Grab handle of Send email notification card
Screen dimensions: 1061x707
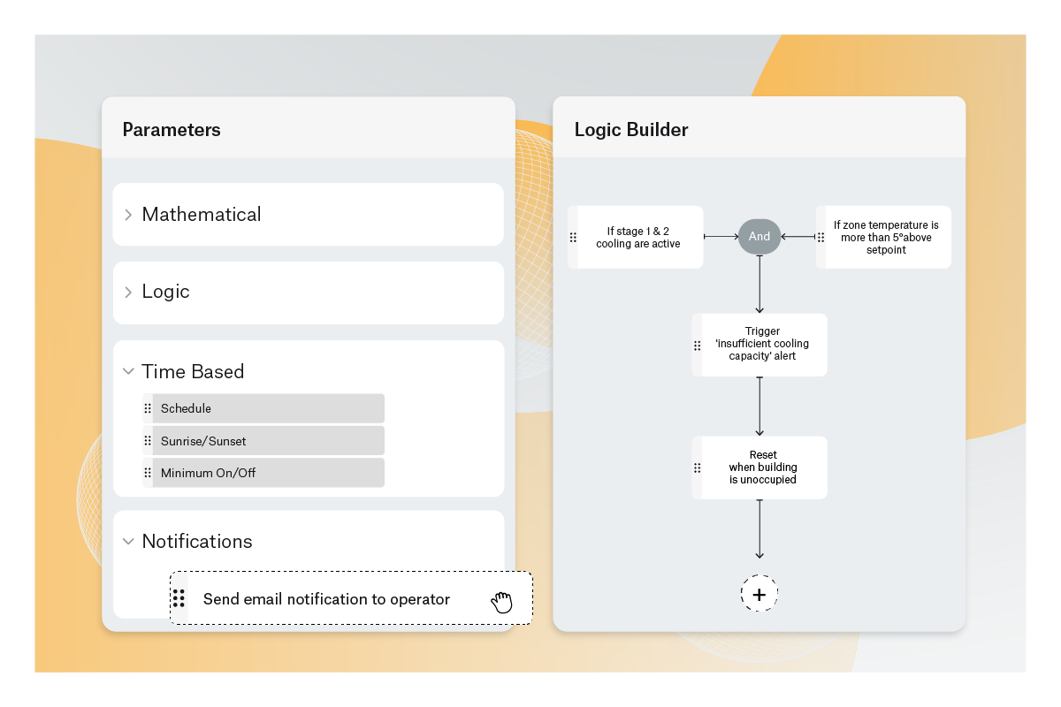click(179, 599)
